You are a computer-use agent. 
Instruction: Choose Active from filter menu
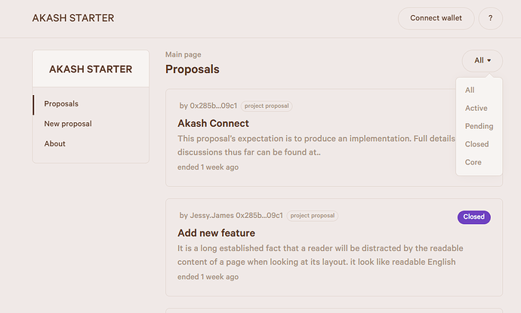pyautogui.click(x=476, y=109)
